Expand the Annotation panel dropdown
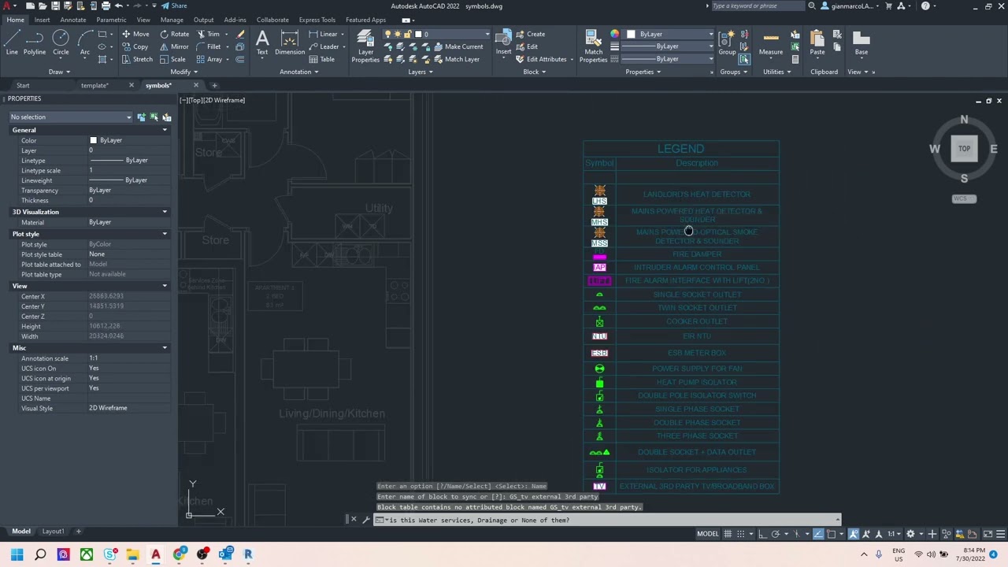Image resolution: width=1008 pixels, height=567 pixels. tap(298, 72)
